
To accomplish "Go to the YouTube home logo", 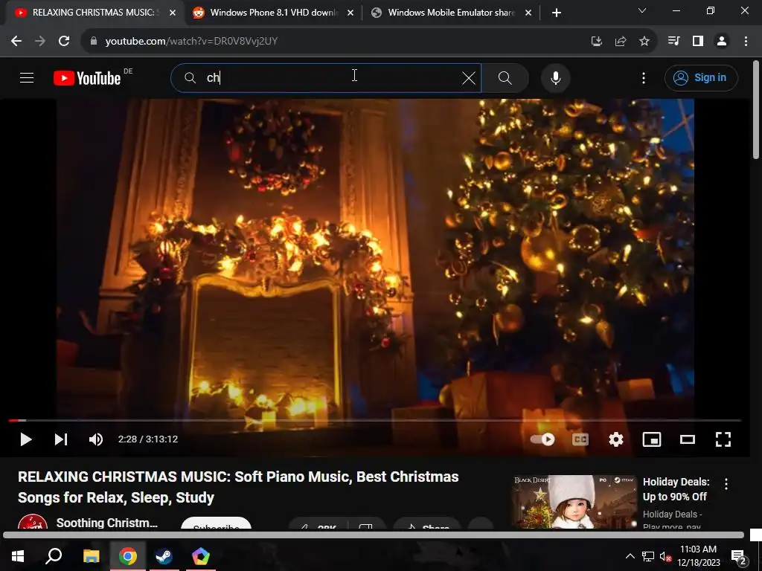I will pos(87,77).
